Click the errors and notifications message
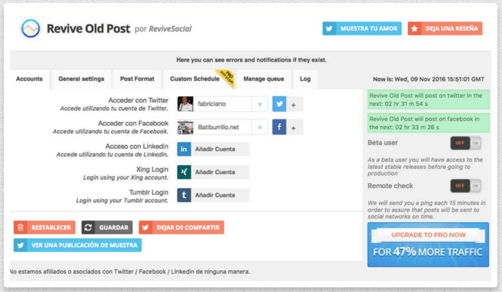 click(x=251, y=60)
